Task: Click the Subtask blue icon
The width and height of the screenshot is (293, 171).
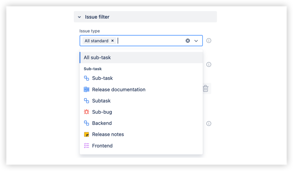Action: [86, 101]
